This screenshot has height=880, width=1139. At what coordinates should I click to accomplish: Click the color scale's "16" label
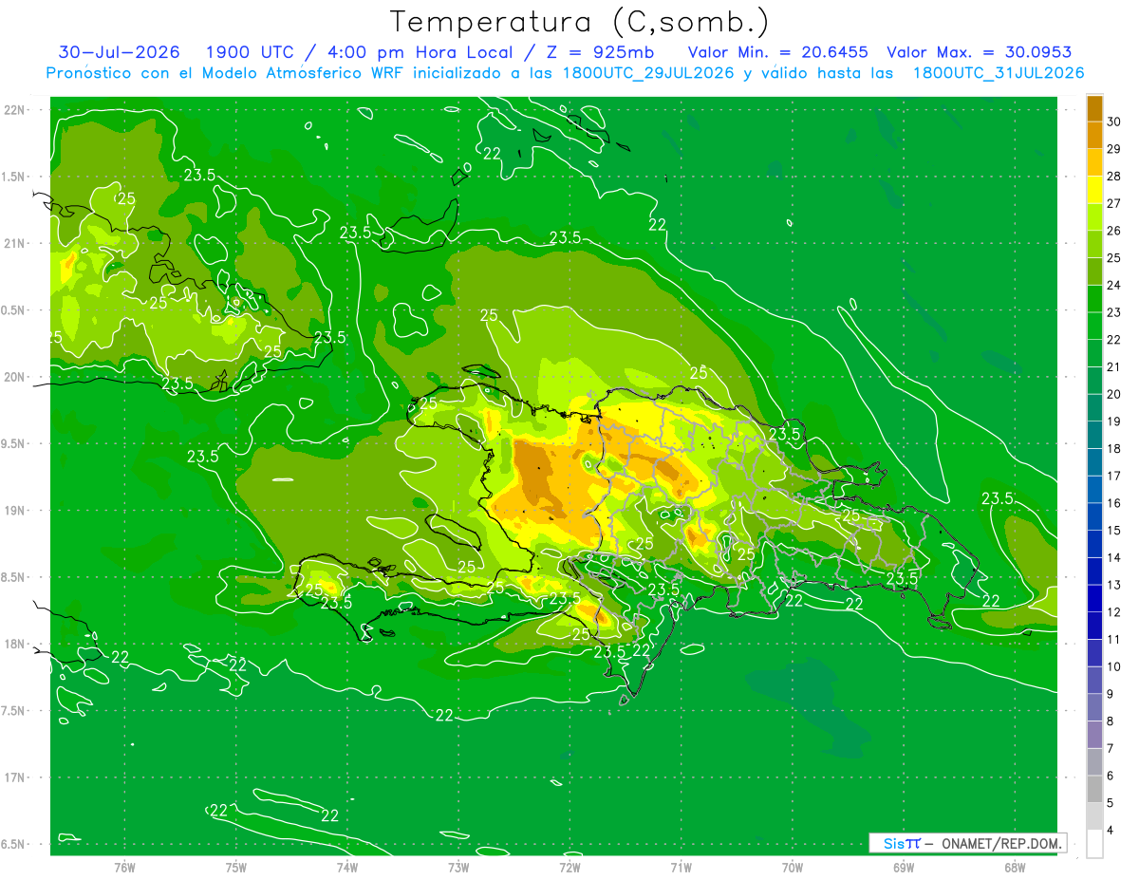pyautogui.click(x=1114, y=503)
